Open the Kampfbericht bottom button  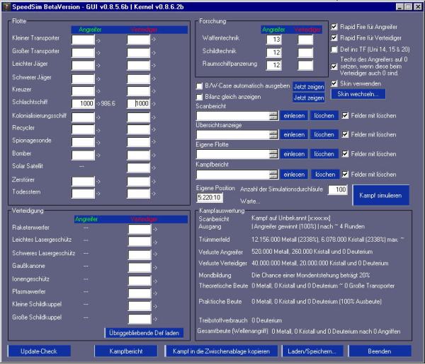tap(126, 351)
